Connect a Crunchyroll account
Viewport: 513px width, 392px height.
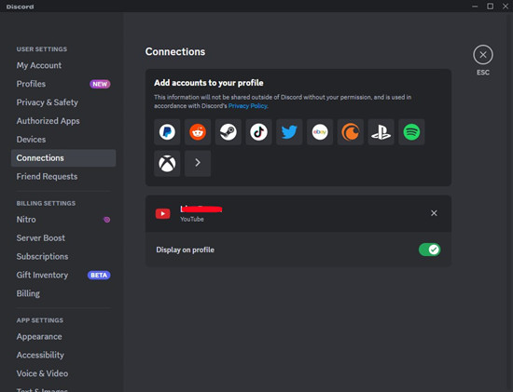[351, 132]
